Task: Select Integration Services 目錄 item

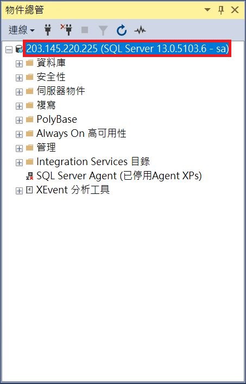Action: 93,162
